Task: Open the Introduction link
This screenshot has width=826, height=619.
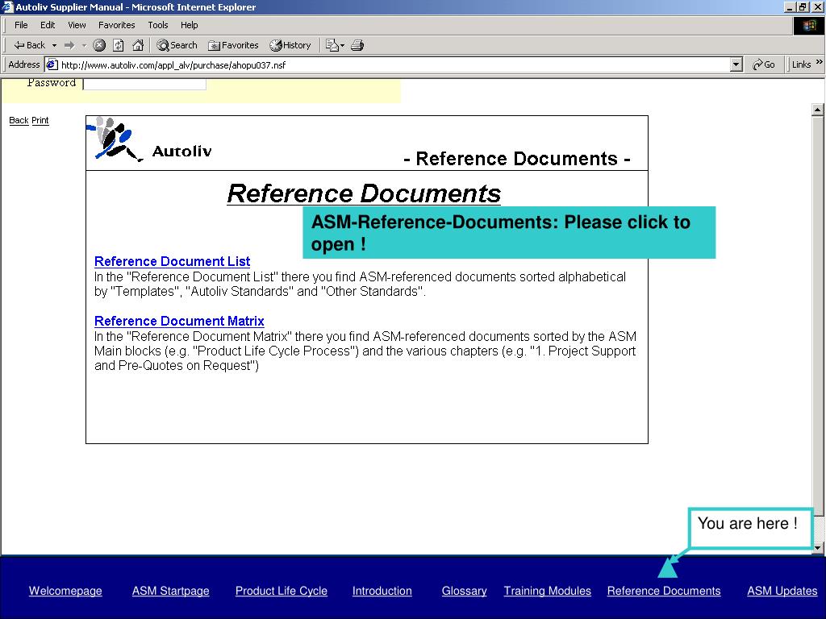Action: click(382, 591)
